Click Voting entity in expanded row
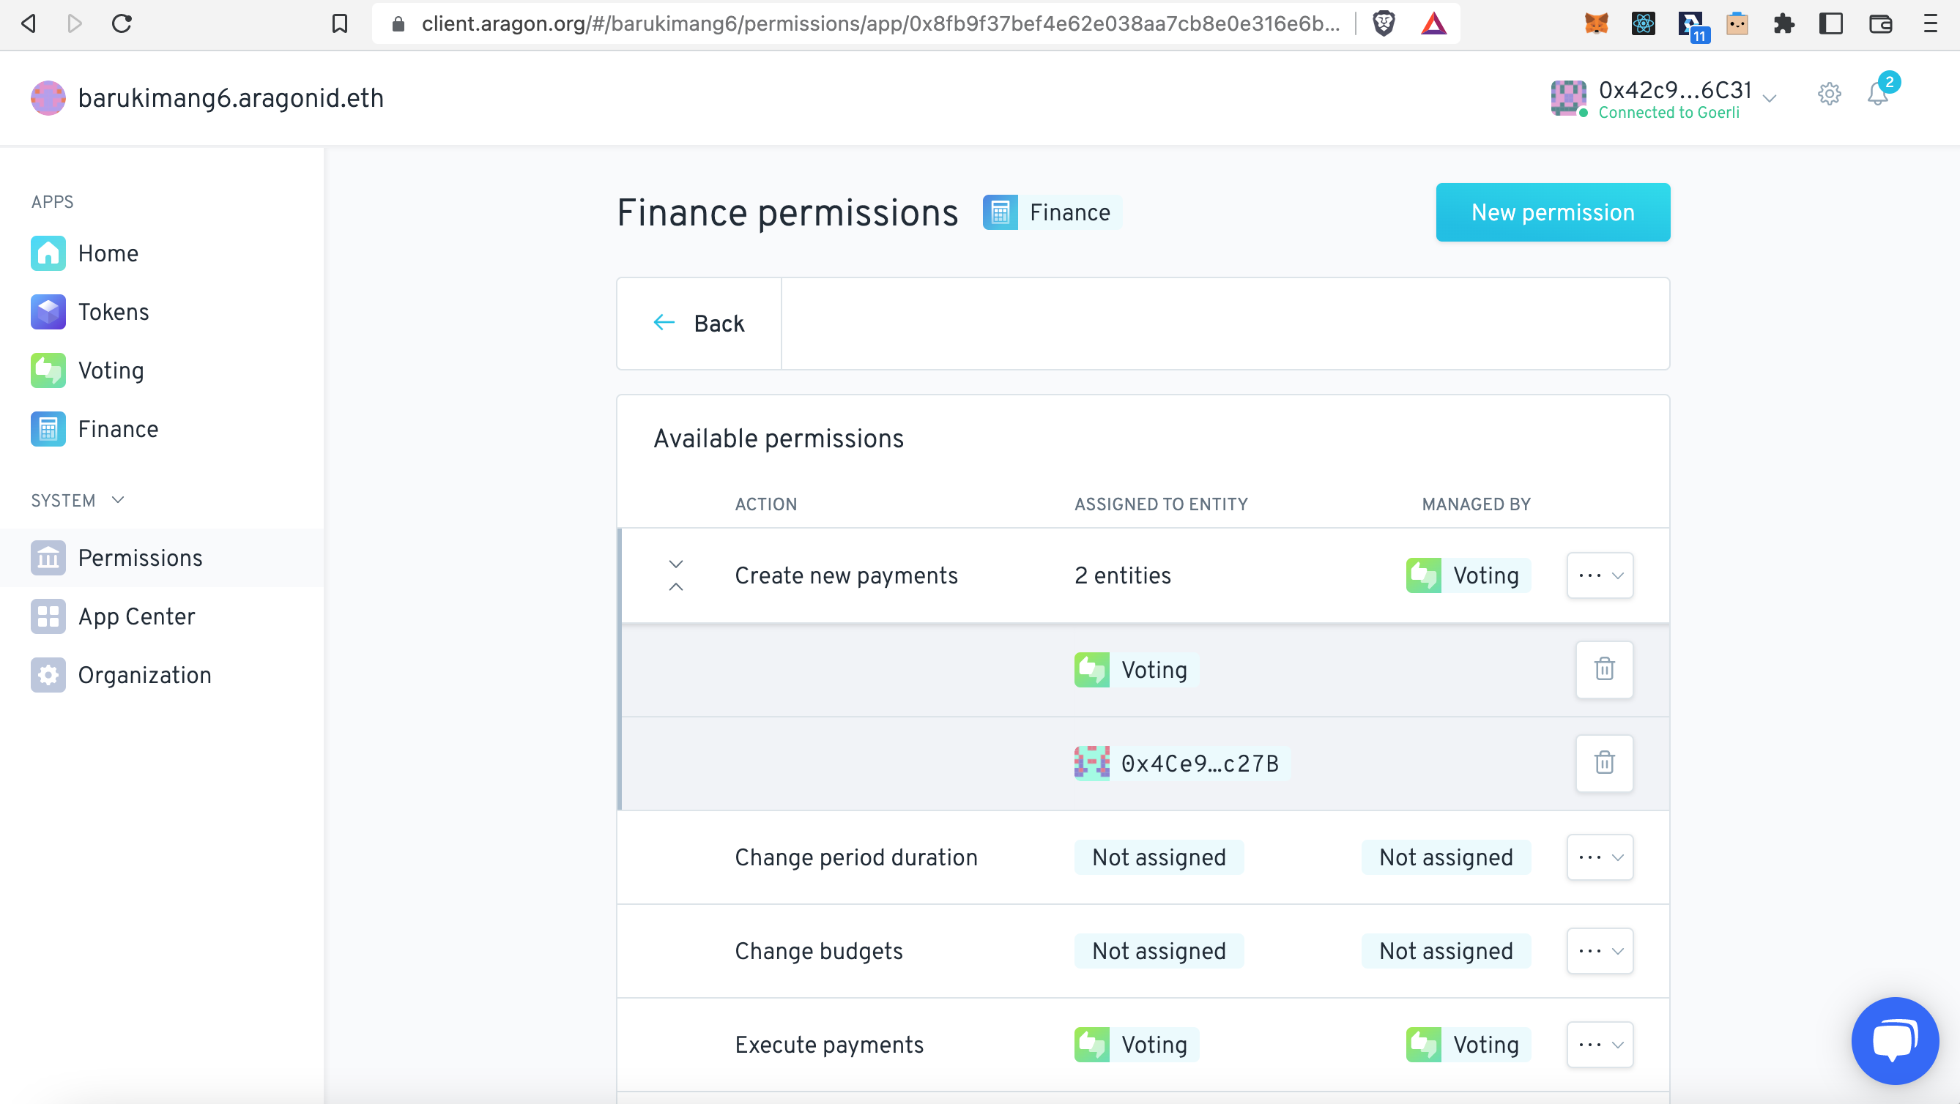1960x1104 pixels. coord(1136,670)
